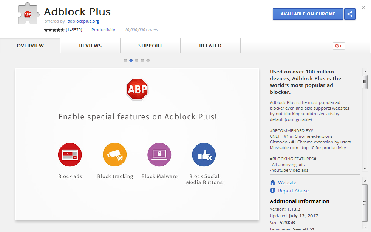The image size is (371, 232).
Task: Click the Block Malware label
Action: click(159, 176)
